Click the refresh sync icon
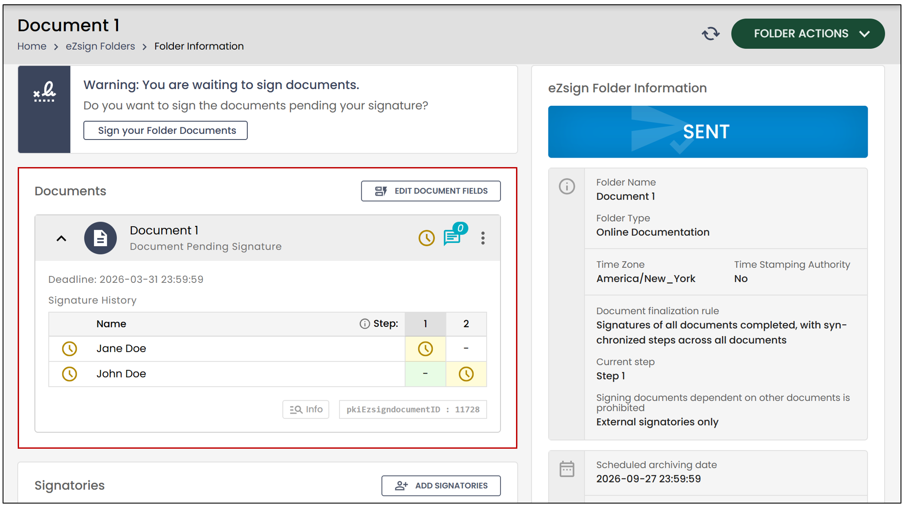The width and height of the screenshot is (904, 507). pyautogui.click(x=710, y=34)
